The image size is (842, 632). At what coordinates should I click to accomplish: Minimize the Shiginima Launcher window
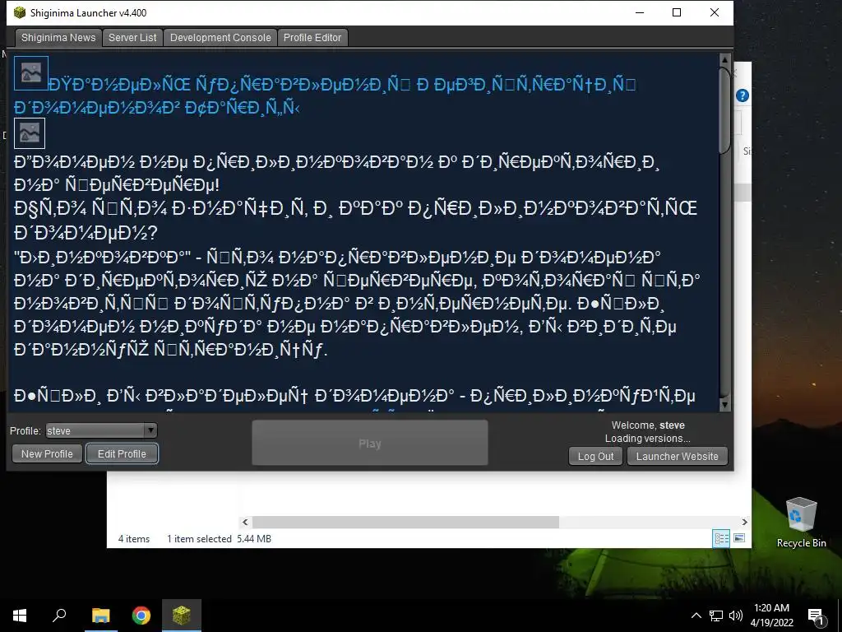(x=640, y=12)
